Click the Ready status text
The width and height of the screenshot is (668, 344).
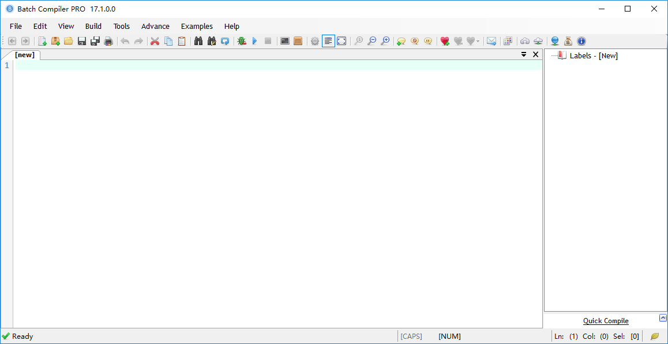(22, 336)
